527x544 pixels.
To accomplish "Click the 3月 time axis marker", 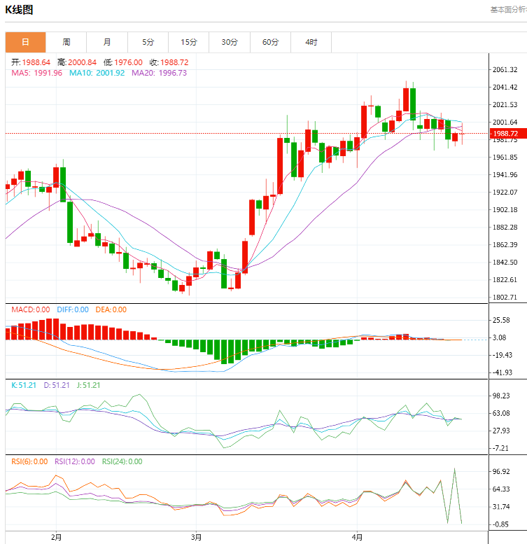I will pyautogui.click(x=196, y=537).
